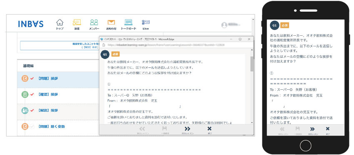354x155 pixels.
Task: Click the INBAS logo
Action: tap(31, 24)
